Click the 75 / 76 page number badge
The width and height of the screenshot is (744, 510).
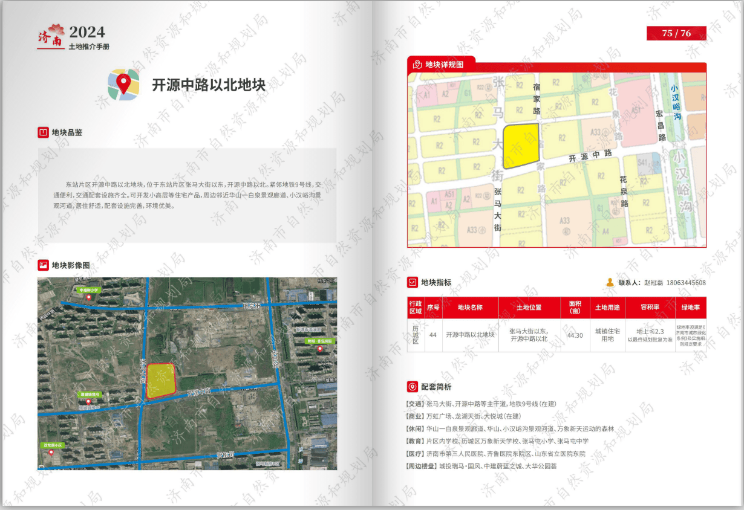tap(676, 33)
